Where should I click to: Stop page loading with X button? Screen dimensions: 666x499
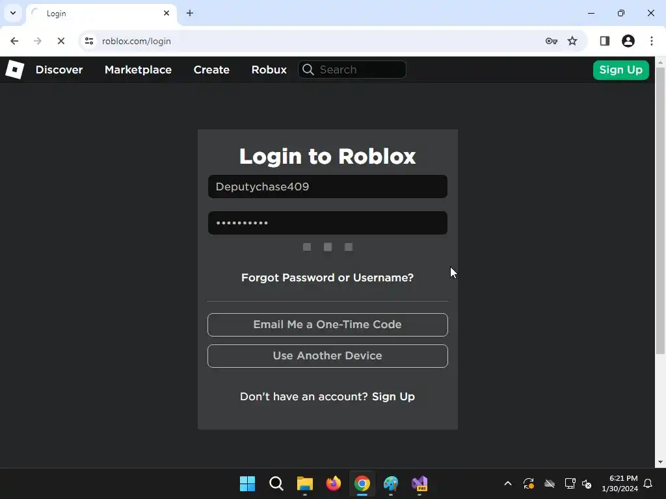tap(60, 41)
